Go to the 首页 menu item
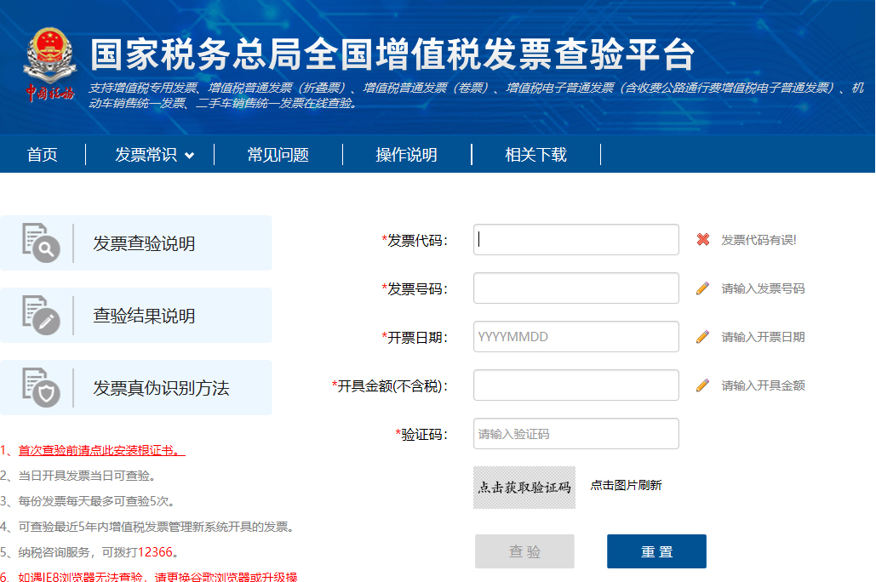This screenshot has width=876, height=582. [42, 155]
